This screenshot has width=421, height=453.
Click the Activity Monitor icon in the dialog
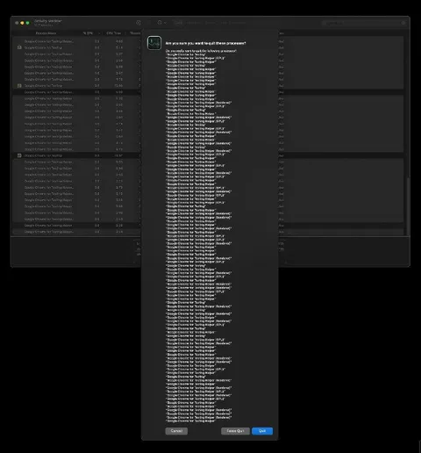click(154, 43)
